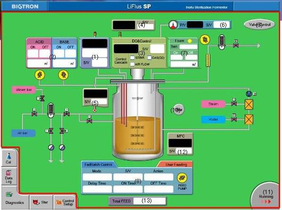Click the pressure gauge icon beside P/V
Image resolution: width=282 pixels, height=210 pixels.
point(174,25)
